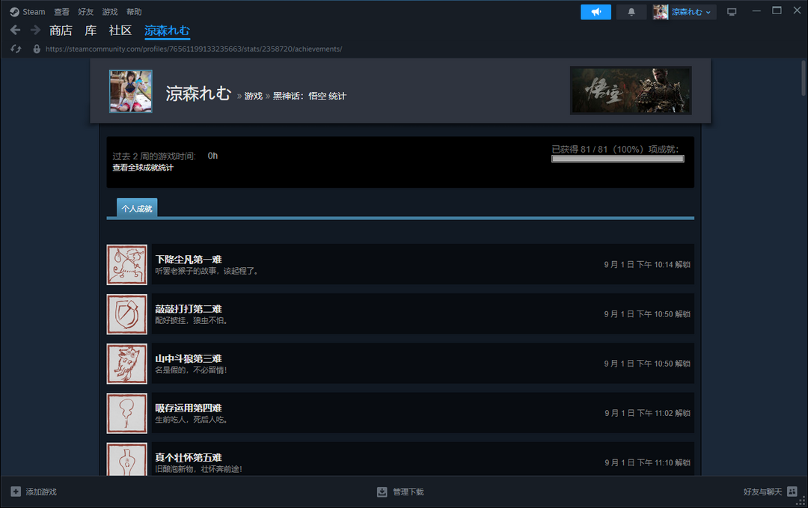Click the achievement progress bar

(618, 159)
